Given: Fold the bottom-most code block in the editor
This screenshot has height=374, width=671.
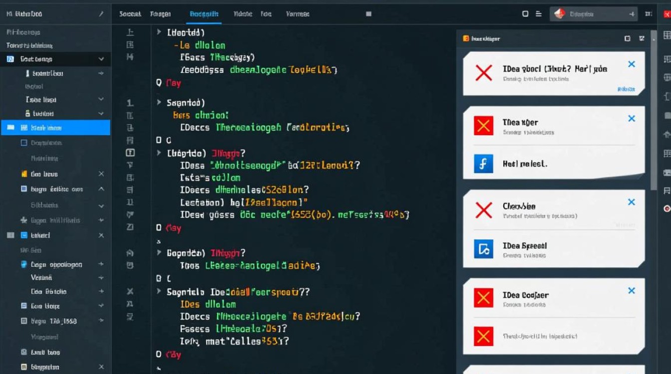Looking at the screenshot, I should [x=159, y=291].
